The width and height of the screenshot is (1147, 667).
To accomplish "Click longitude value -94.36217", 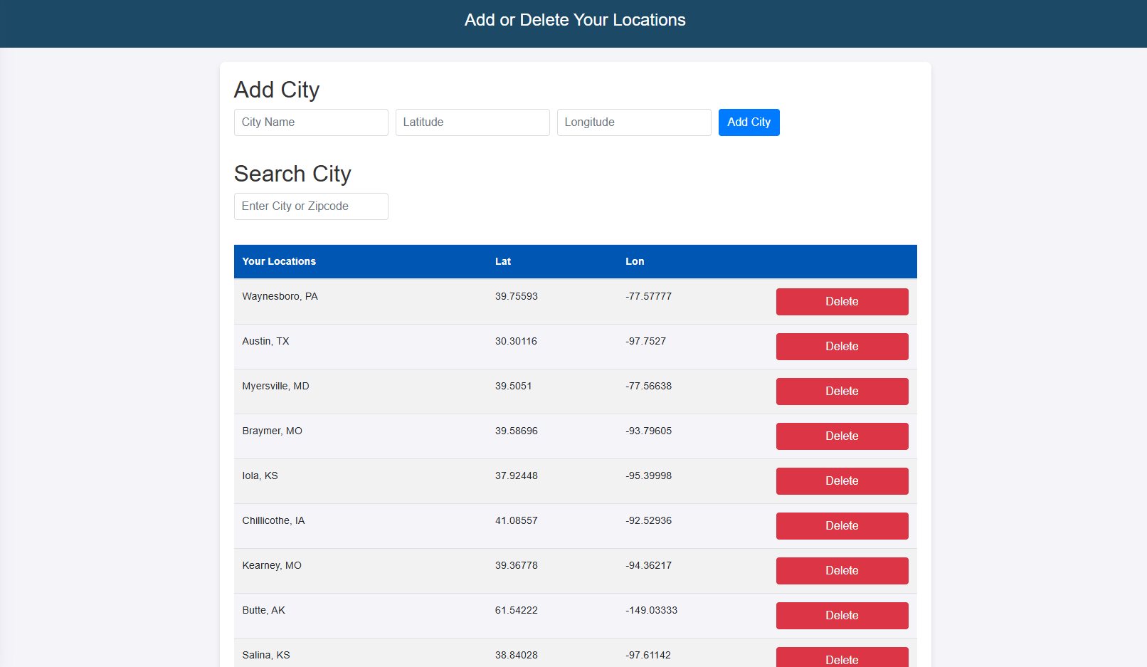I will click(649, 565).
